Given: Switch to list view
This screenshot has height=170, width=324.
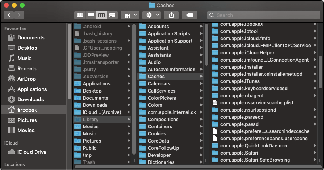Looking at the screenshot, I should tap(91, 15).
